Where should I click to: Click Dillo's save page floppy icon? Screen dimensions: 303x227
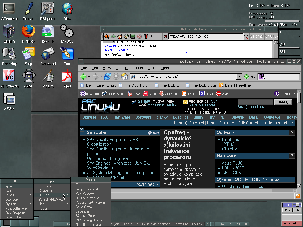pyautogui.click(x=133, y=36)
